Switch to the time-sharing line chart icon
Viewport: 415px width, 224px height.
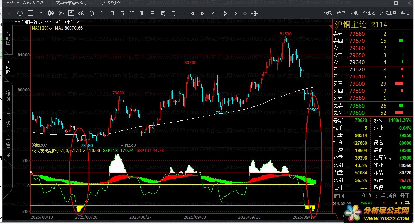pos(41,13)
